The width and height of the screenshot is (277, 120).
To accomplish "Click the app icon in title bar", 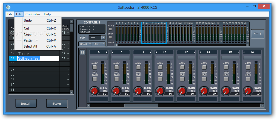I will coord(8,7).
